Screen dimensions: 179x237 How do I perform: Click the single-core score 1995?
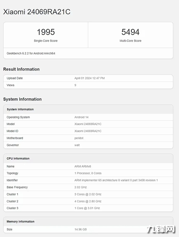pos(46,32)
